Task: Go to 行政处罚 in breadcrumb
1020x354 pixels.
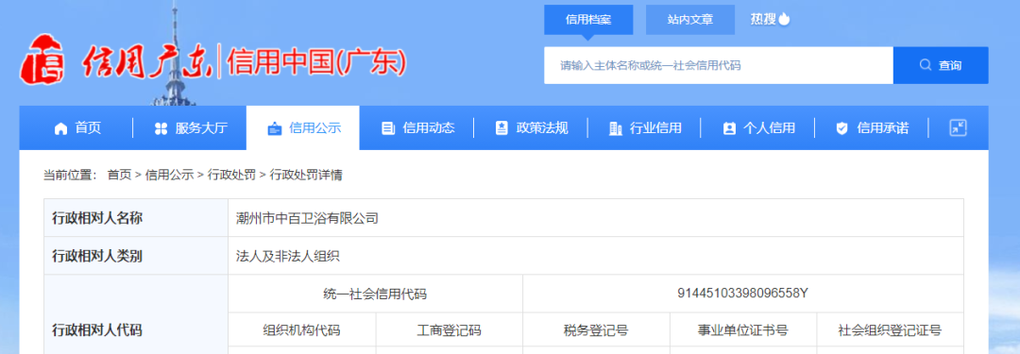Action: tap(231, 175)
